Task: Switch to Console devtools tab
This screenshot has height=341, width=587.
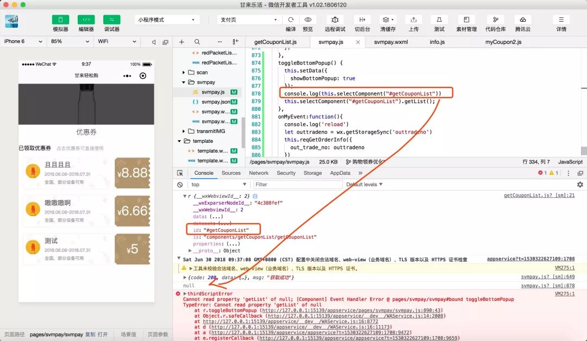Action: tap(204, 173)
